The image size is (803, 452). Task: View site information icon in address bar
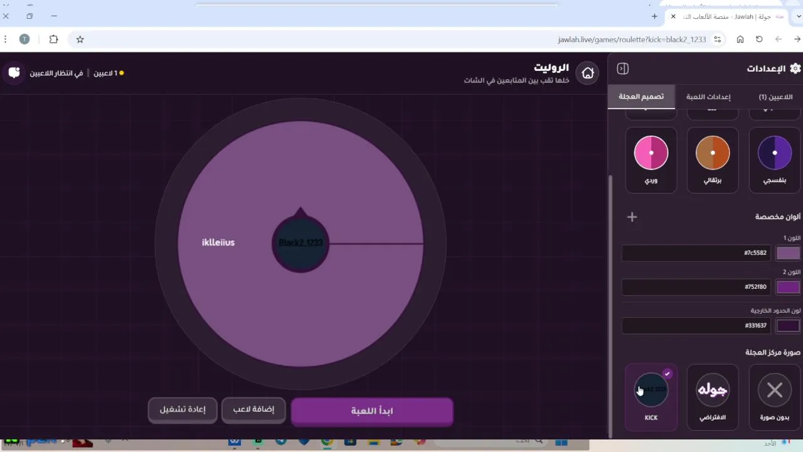pyautogui.click(x=718, y=39)
